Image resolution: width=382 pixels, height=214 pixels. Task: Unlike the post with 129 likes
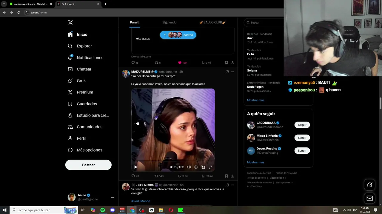[x=182, y=63]
